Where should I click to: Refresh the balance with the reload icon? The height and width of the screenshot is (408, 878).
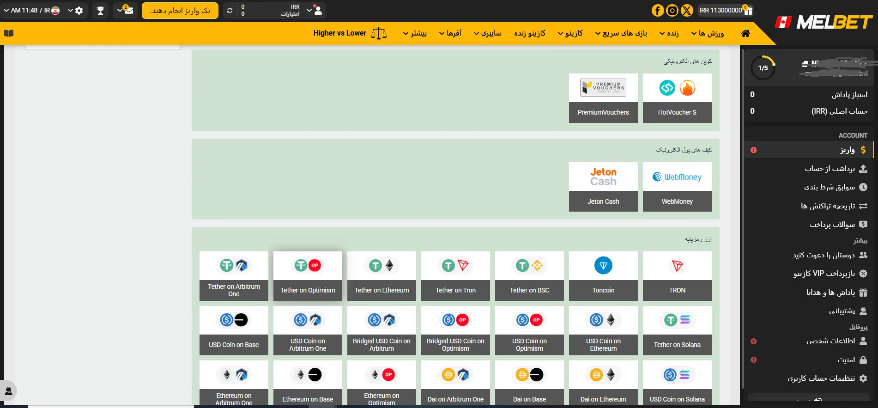(230, 10)
